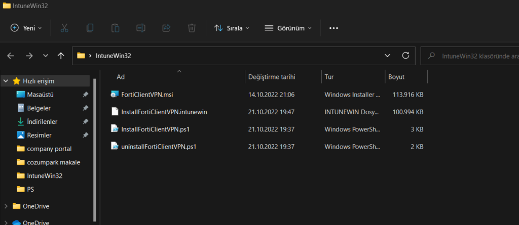Click the Resimler pictures icon in sidebar
The image size is (519, 225).
pos(20,135)
